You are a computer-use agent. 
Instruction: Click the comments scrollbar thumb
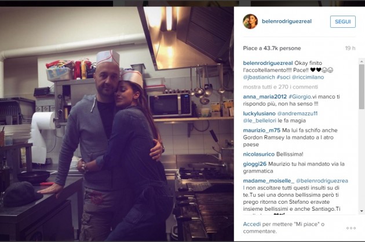click(x=362, y=86)
